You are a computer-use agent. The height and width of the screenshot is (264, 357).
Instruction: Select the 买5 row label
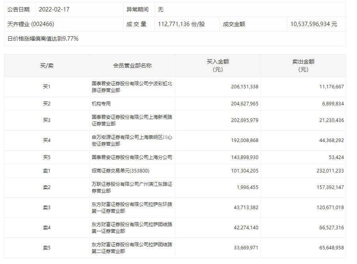(47, 157)
